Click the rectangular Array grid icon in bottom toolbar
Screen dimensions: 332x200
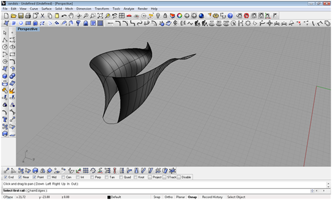(86, 170)
